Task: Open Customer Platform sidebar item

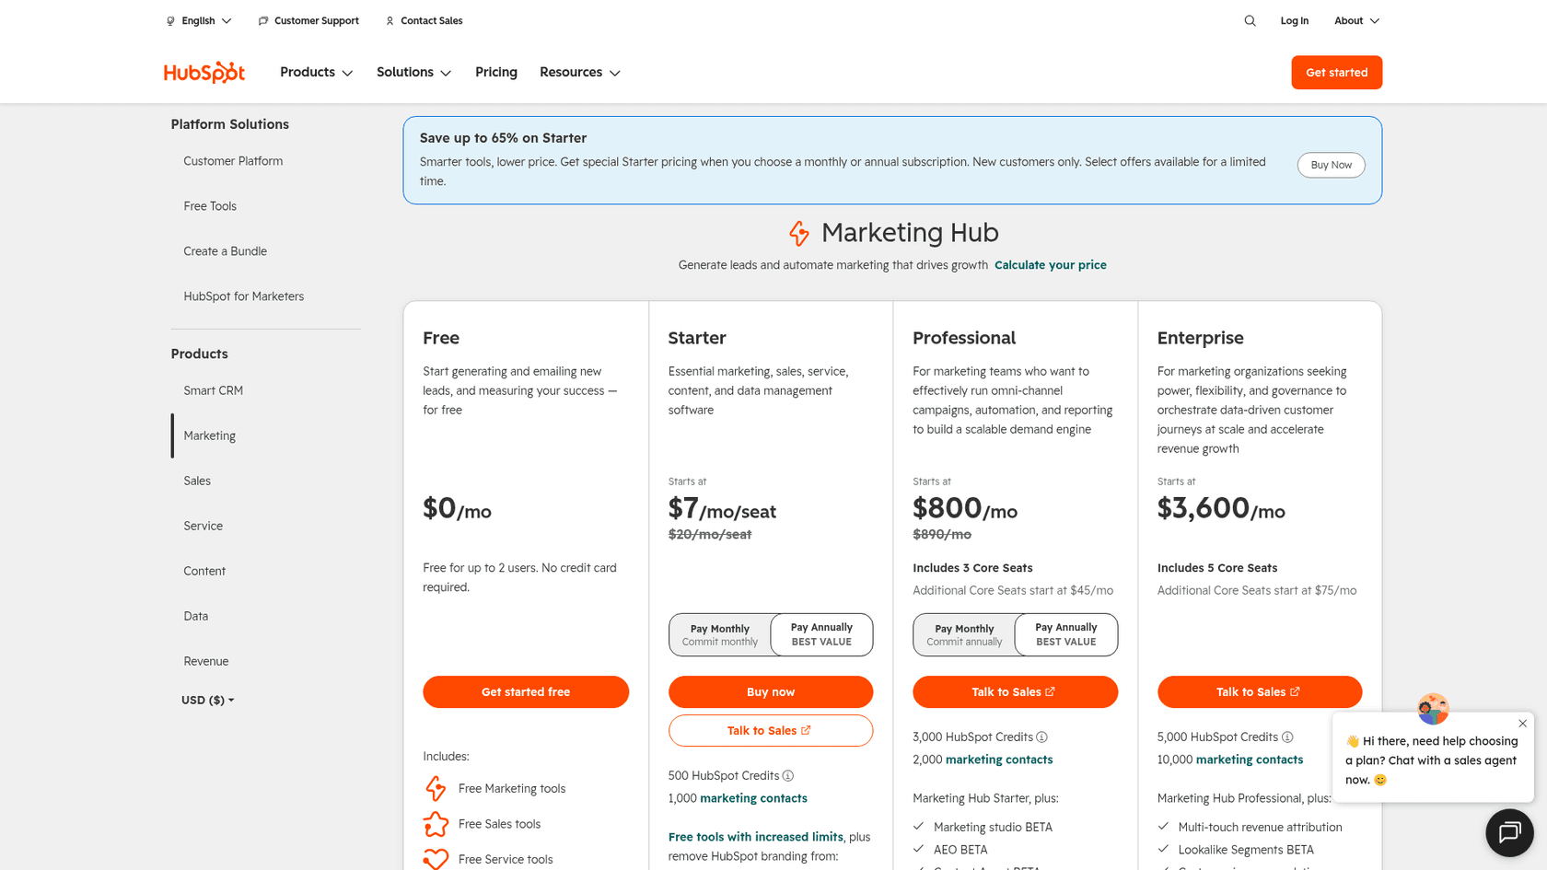Action: [x=233, y=161]
